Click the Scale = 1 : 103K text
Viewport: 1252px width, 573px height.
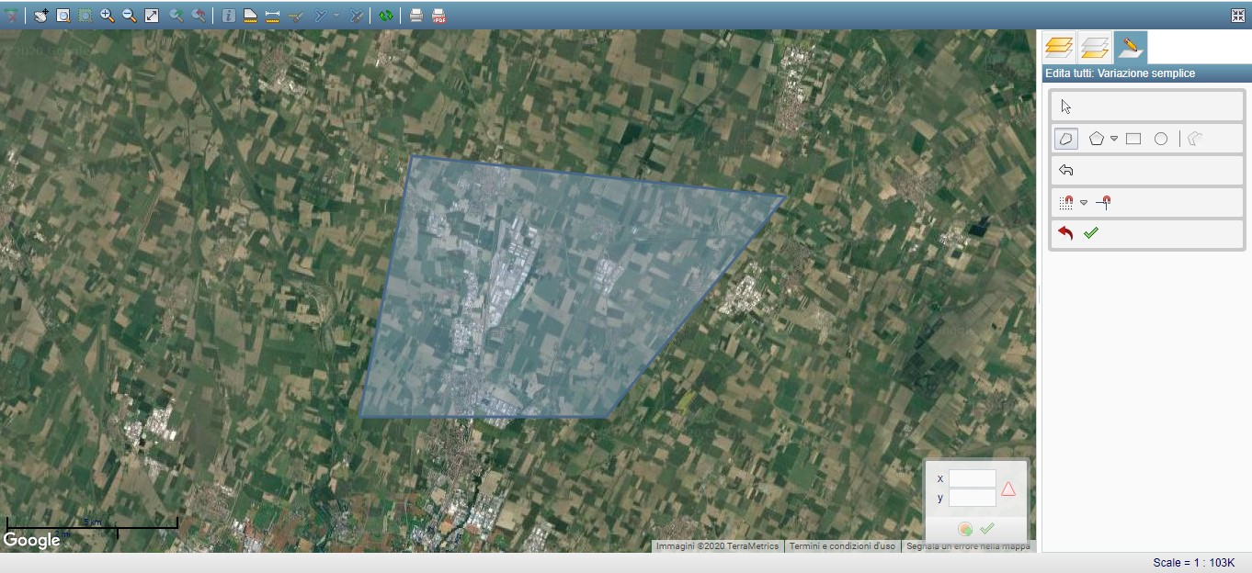[x=1194, y=562]
